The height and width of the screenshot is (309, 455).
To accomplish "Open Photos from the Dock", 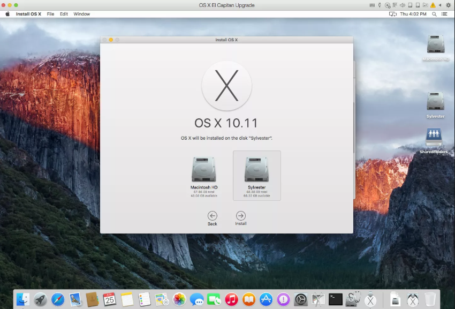I will click(179, 299).
